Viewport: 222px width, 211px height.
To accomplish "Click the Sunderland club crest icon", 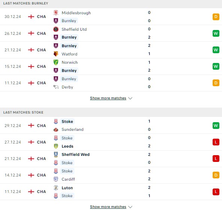I will coord(56,129).
